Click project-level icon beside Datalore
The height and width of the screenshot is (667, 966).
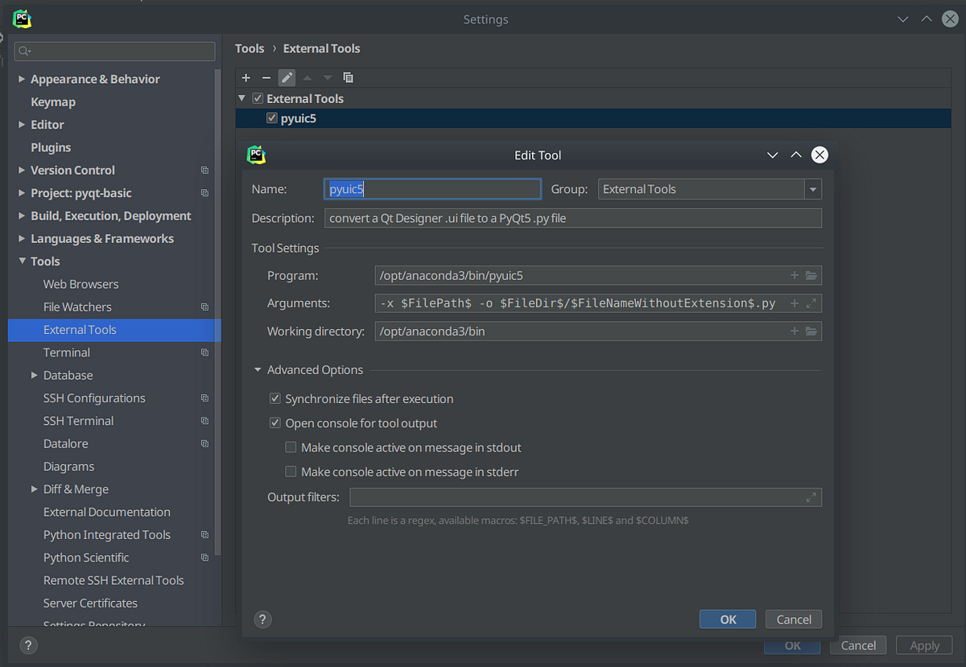click(x=204, y=444)
